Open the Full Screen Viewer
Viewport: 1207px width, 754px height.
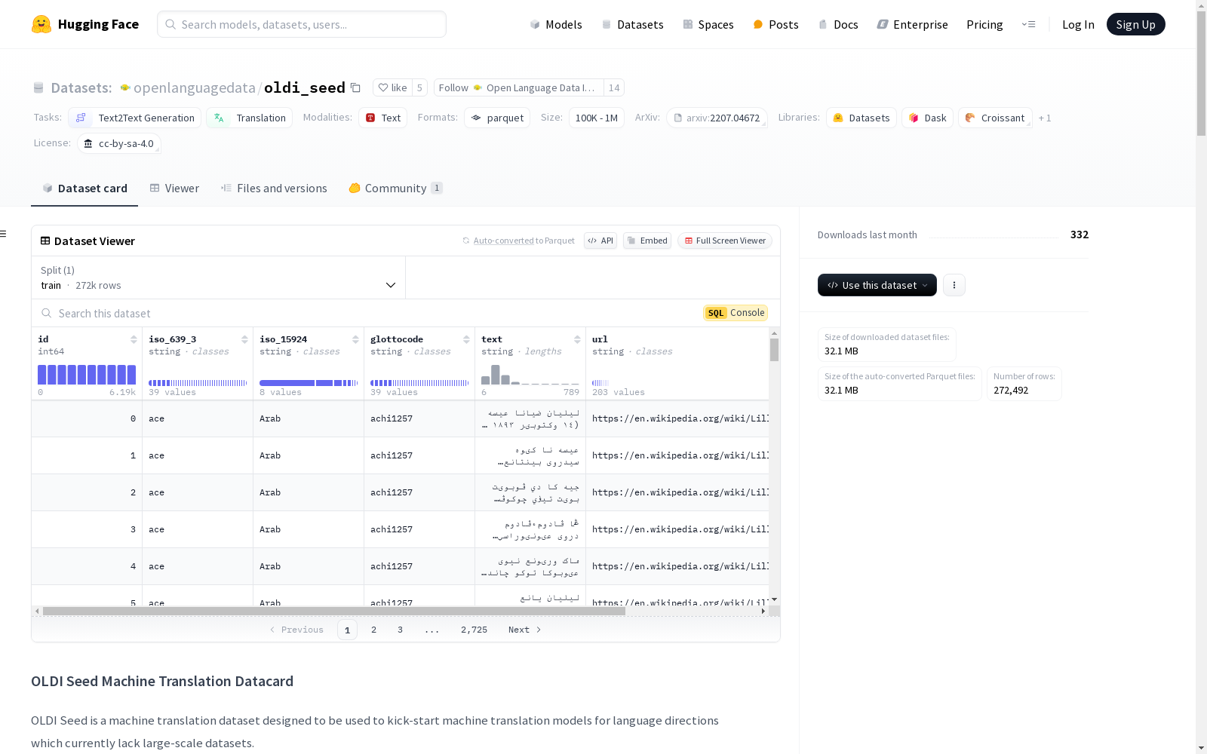point(725,241)
